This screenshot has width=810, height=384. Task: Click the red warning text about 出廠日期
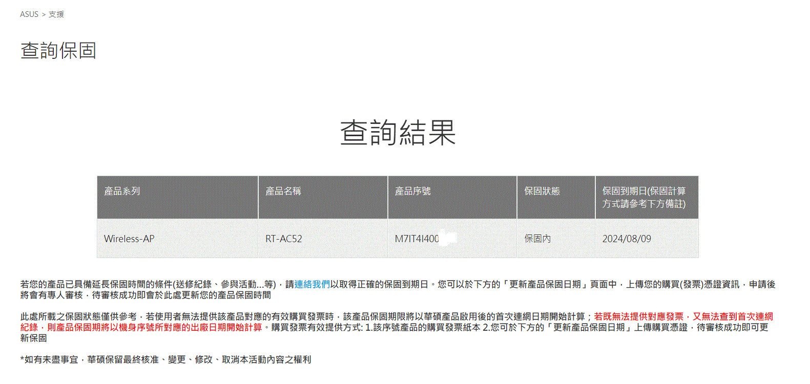pyautogui.click(x=154, y=327)
